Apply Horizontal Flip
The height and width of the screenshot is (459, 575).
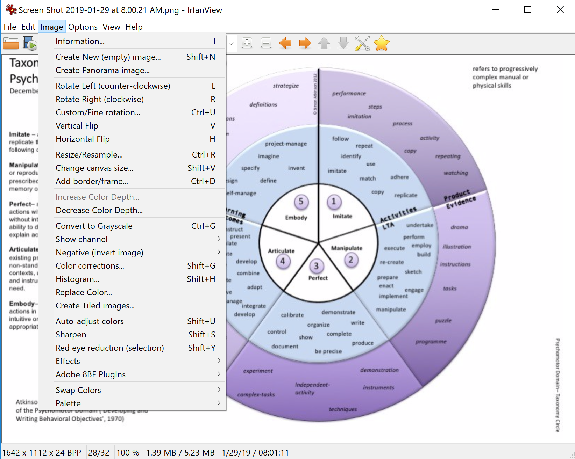(x=132, y=139)
